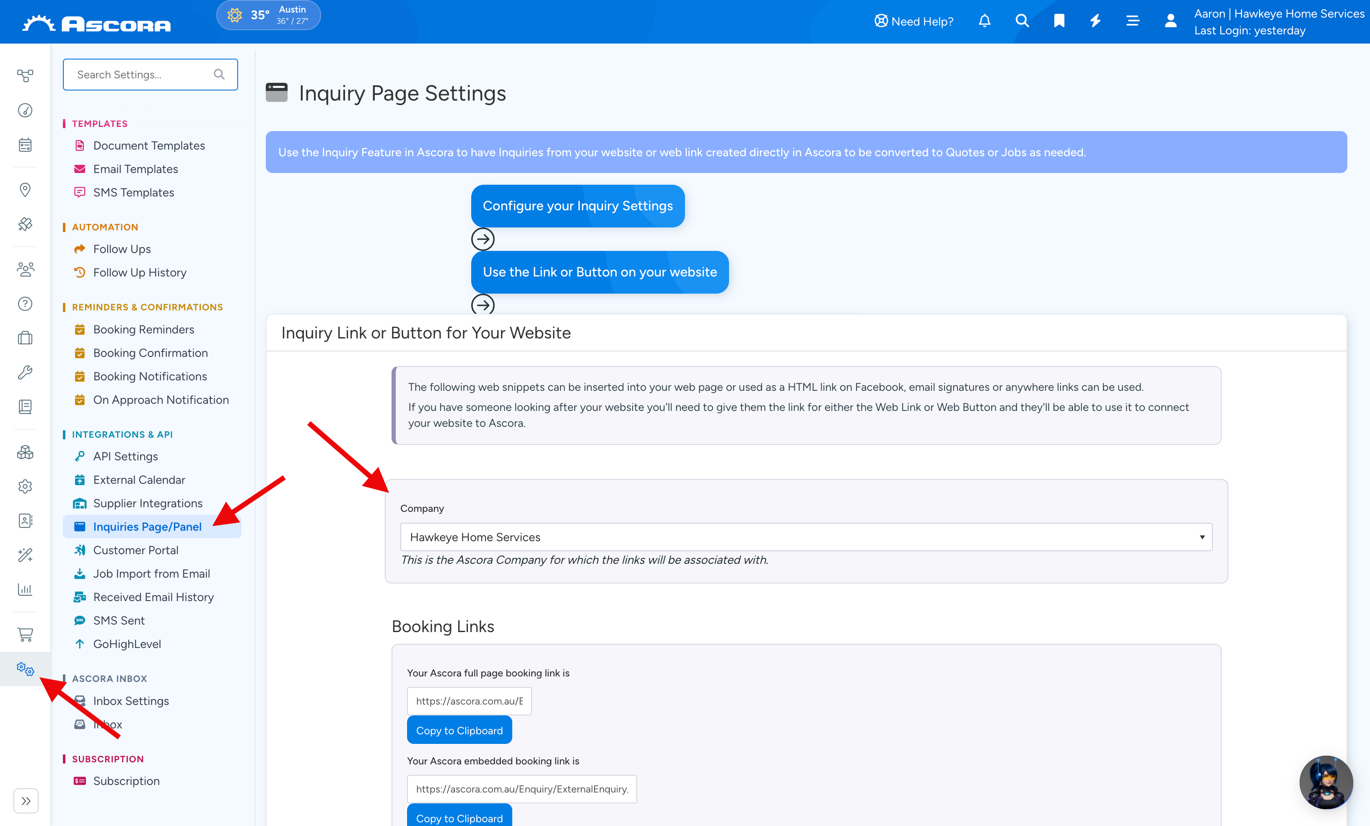Viewport: 1370px width, 826px height.
Task: Select Booking Confirmation in settings menu
Action: click(150, 353)
